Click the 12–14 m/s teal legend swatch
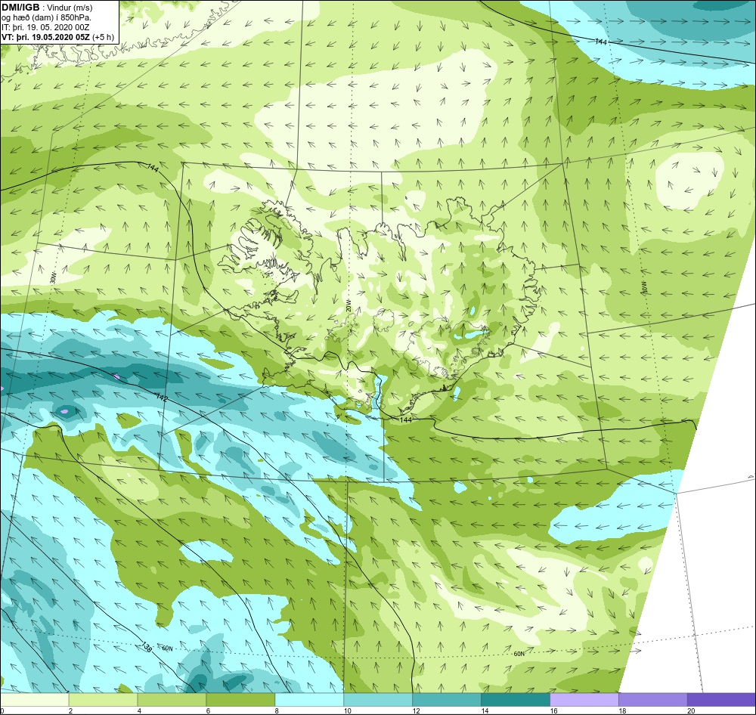The width and height of the screenshot is (756, 715). pos(447,699)
